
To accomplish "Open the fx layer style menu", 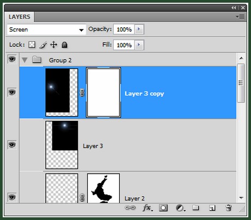I will click(x=148, y=208).
